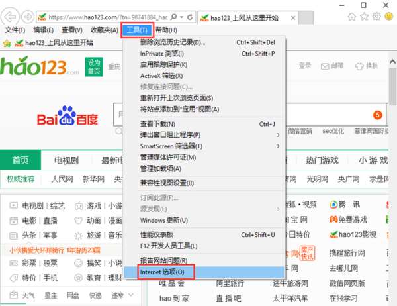This screenshot has height=306, width=397.
Task: Click the hao123 logo
Action: (39, 66)
